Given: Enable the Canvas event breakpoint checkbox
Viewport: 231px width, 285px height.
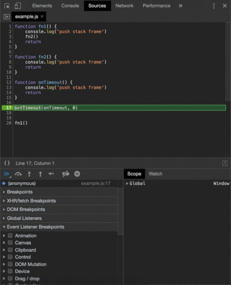Looking at the screenshot, I should tap(10, 243).
